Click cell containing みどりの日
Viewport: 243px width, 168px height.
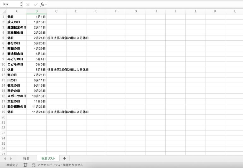pos(17,59)
